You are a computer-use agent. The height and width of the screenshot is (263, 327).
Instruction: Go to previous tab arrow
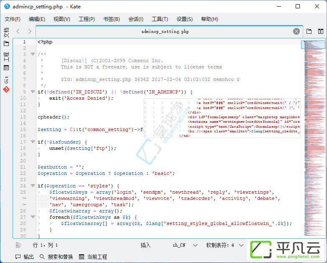(x=18, y=31)
